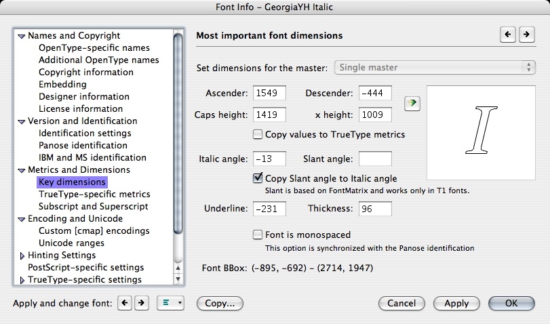Select IBM and MS identification
The height and width of the screenshot is (324, 550).
click(92, 157)
